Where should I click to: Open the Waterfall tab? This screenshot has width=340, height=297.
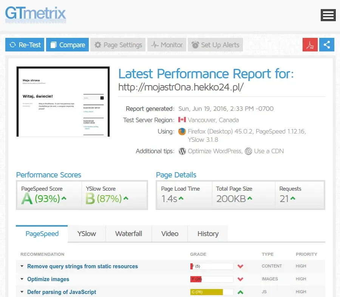click(128, 233)
